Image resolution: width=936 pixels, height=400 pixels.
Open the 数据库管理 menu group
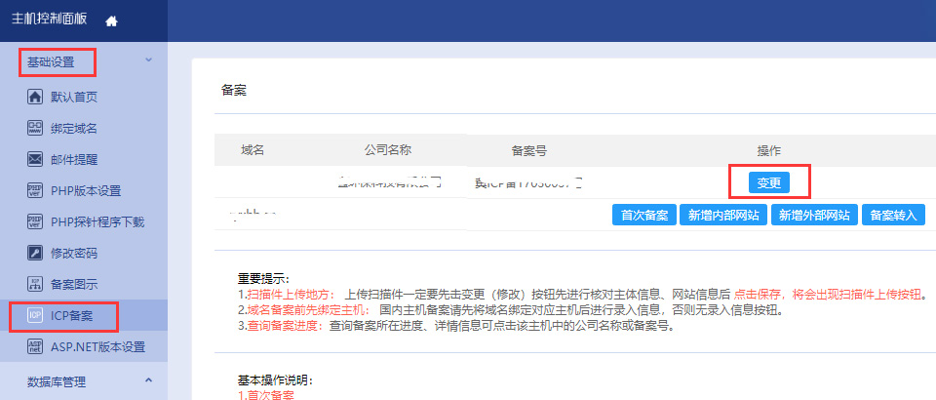[58, 380]
